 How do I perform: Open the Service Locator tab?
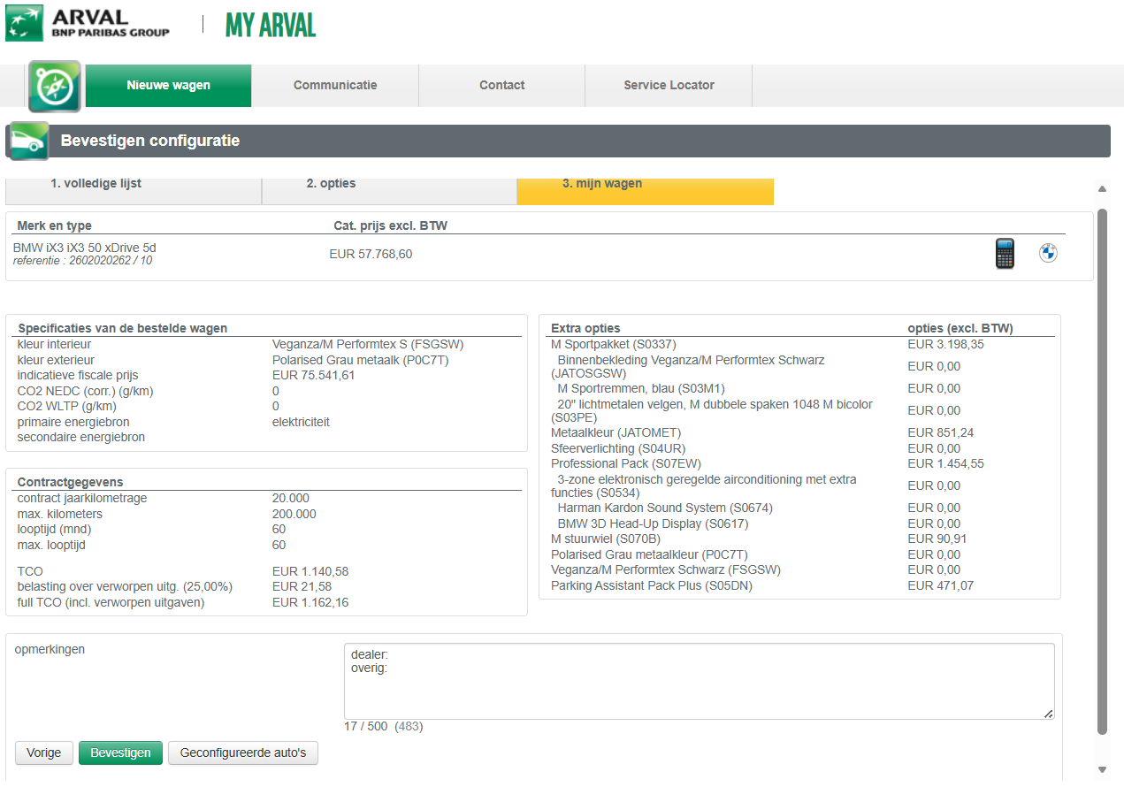coord(669,86)
